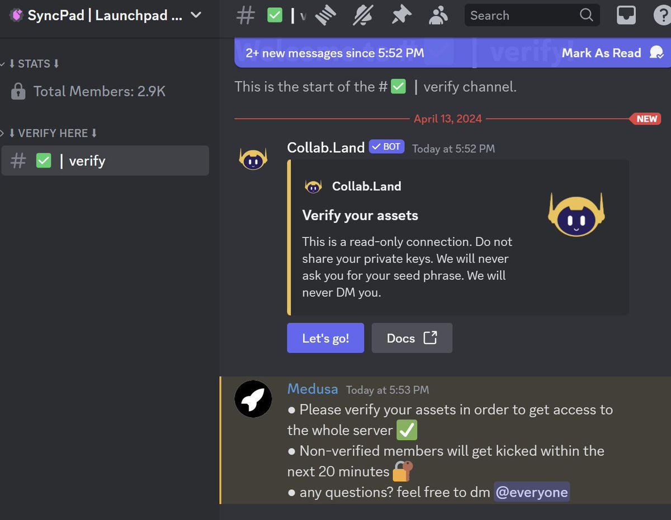Click the red NEW message badge
671x520 pixels.
pyautogui.click(x=646, y=118)
